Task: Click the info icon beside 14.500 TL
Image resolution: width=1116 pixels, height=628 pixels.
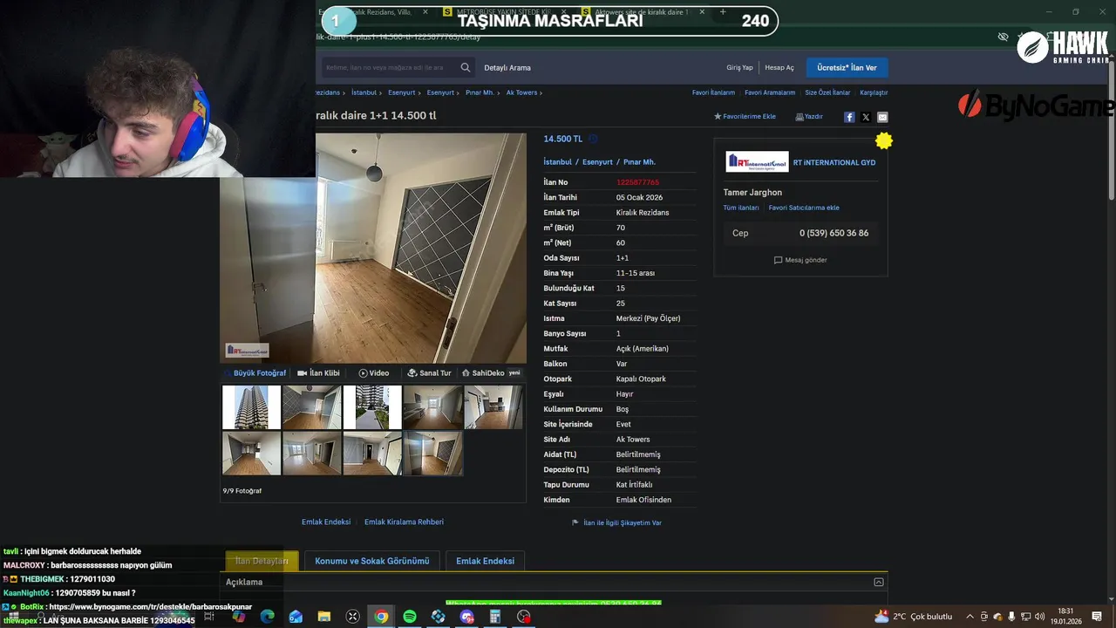Action: pyautogui.click(x=593, y=139)
